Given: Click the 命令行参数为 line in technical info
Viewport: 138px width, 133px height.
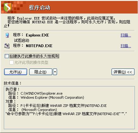Looking at the screenshot, I should (x=66, y=114).
